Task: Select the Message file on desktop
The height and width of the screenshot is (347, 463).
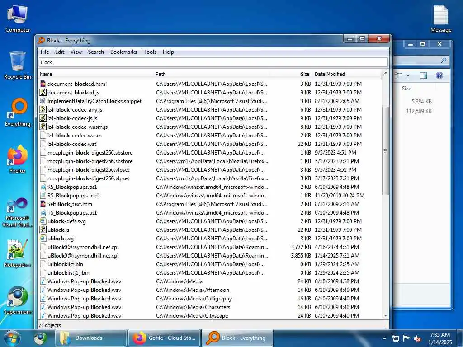Action: [x=440, y=19]
